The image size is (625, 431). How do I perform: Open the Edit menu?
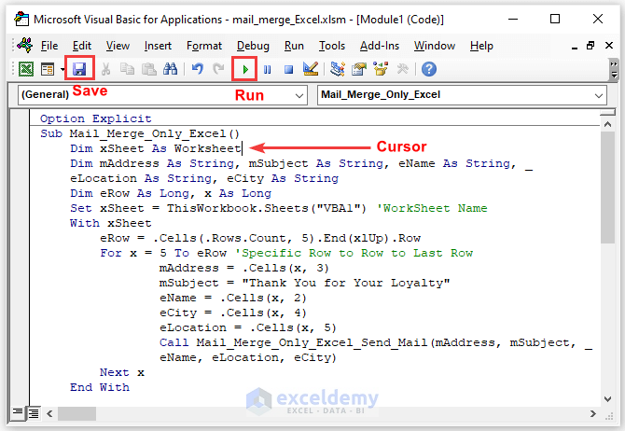82,46
